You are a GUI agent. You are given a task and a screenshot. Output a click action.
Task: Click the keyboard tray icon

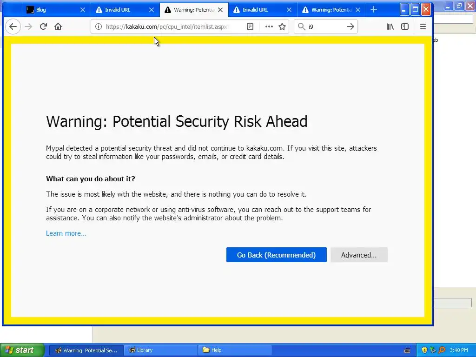click(x=407, y=350)
